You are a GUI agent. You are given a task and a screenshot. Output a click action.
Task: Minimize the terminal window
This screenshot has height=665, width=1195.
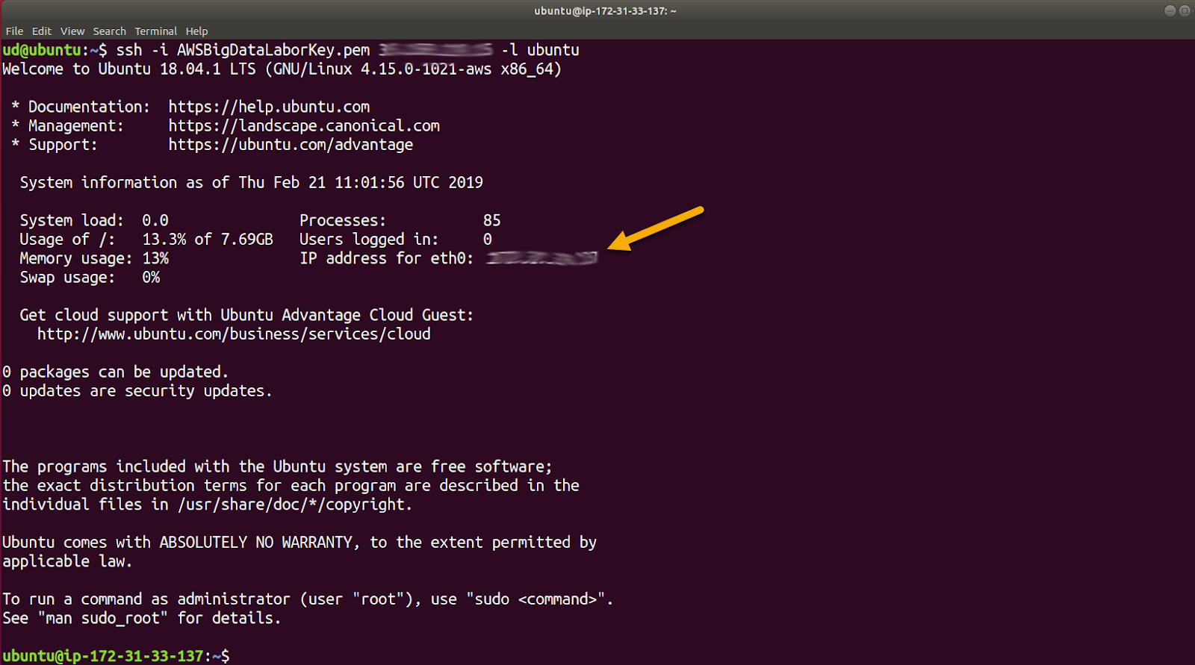click(x=1170, y=10)
